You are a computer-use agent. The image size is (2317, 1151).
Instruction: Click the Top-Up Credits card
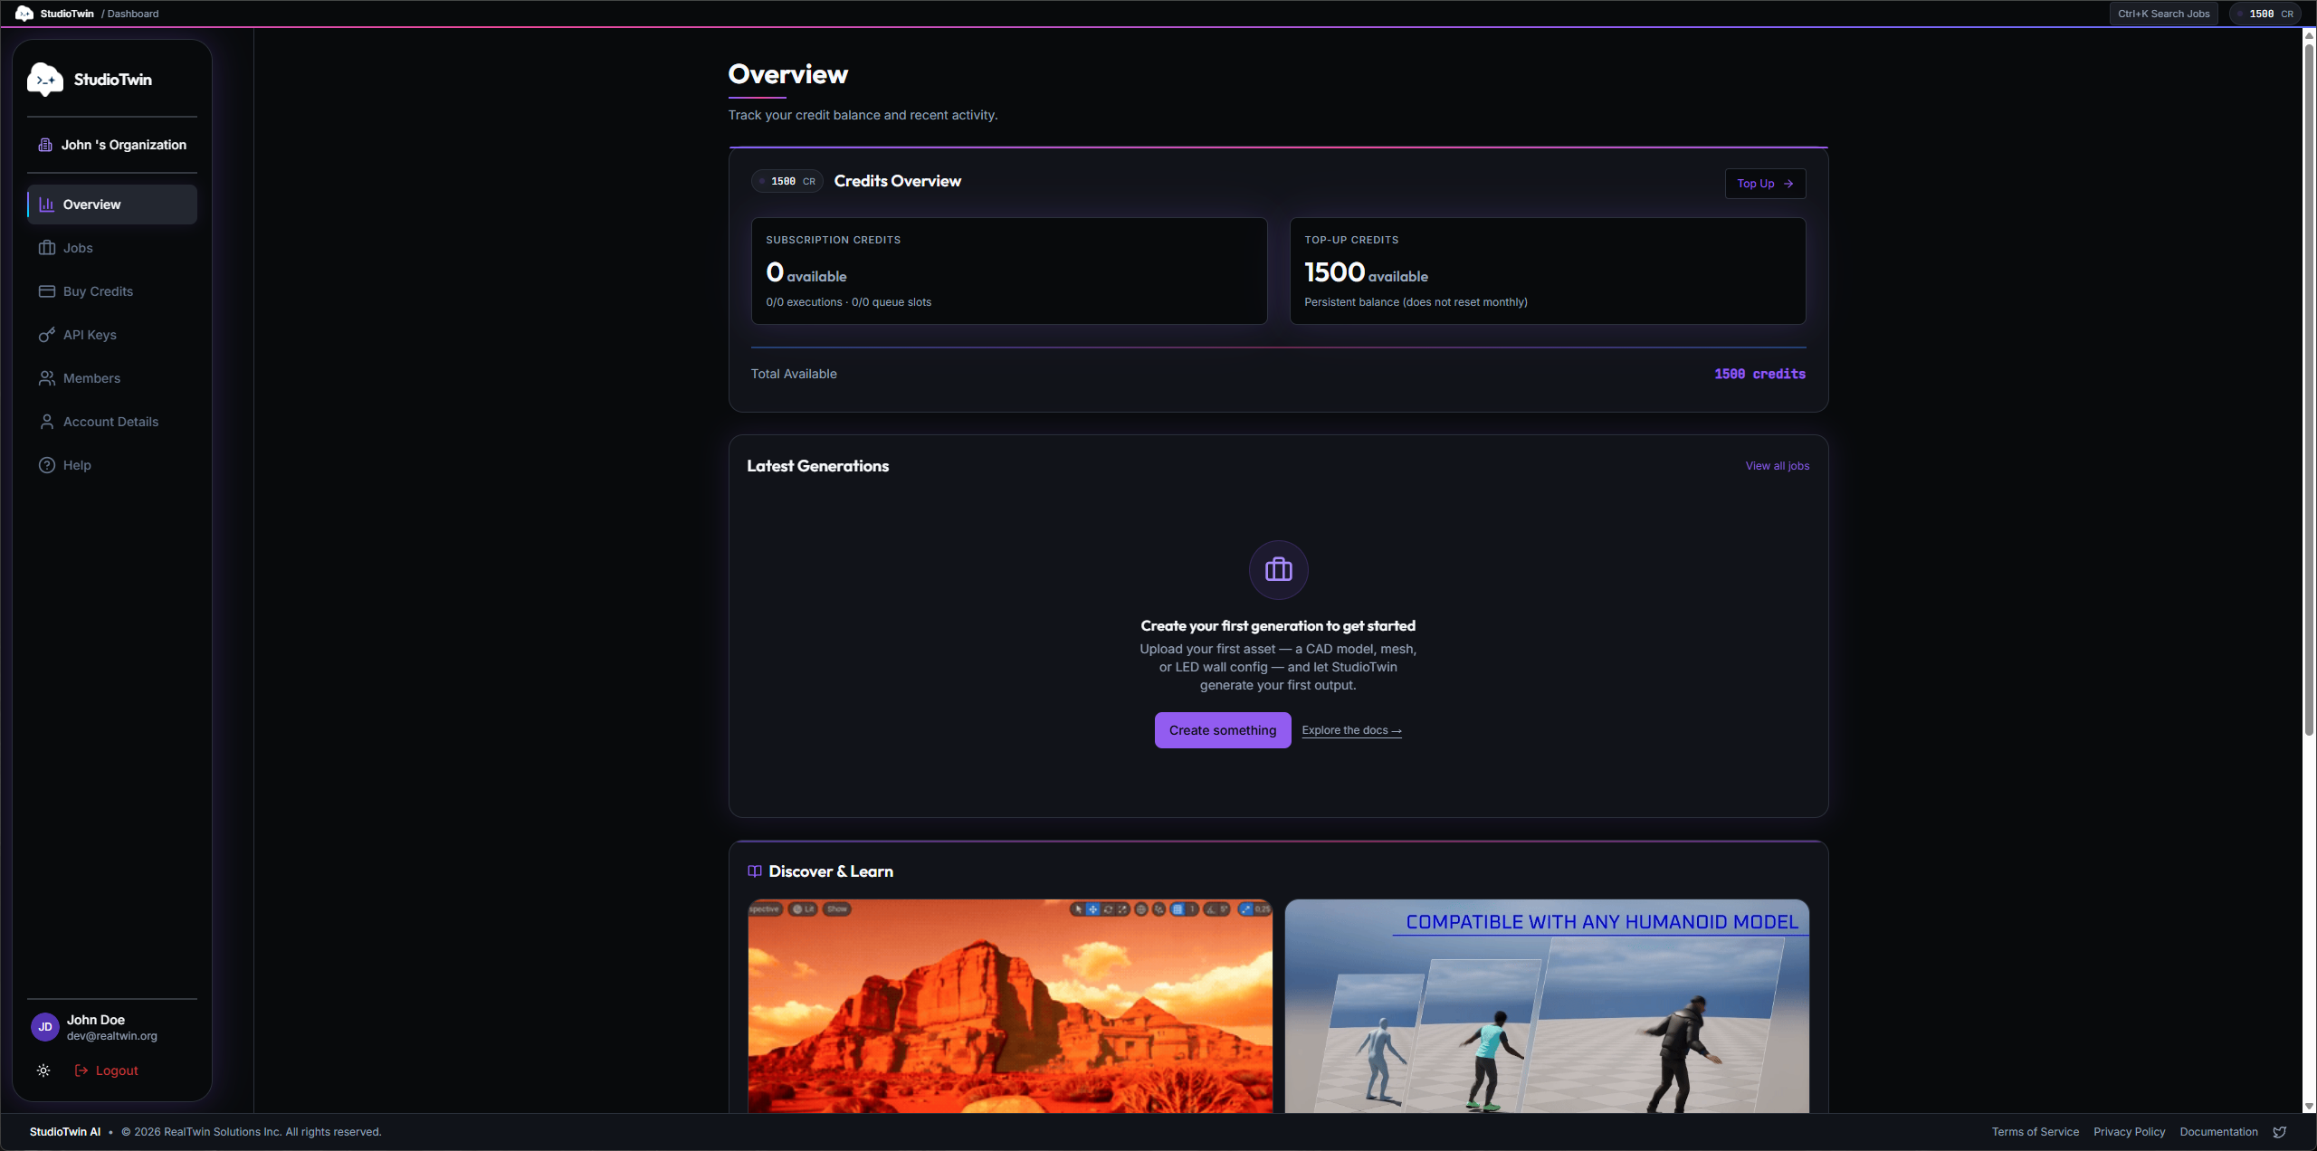coord(1548,271)
